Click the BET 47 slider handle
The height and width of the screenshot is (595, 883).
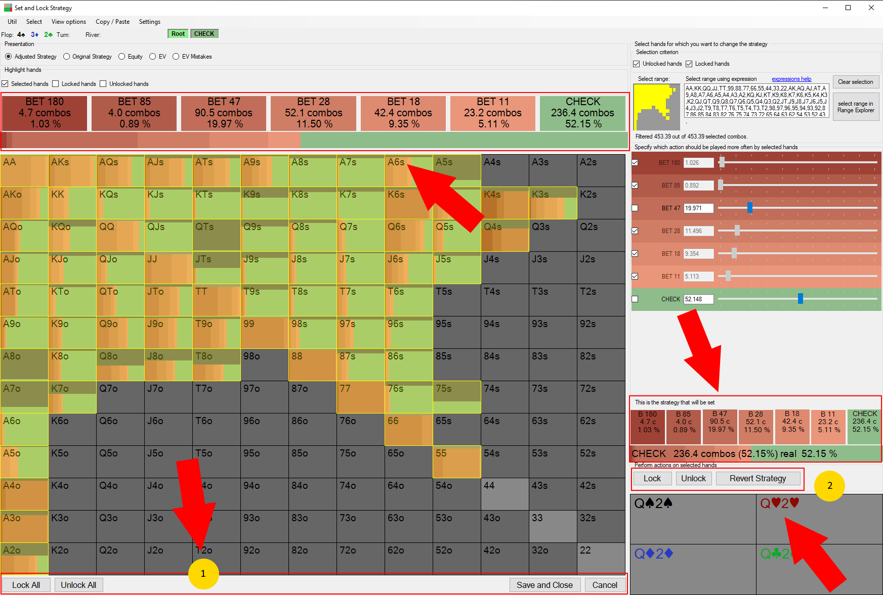pyautogui.click(x=750, y=208)
